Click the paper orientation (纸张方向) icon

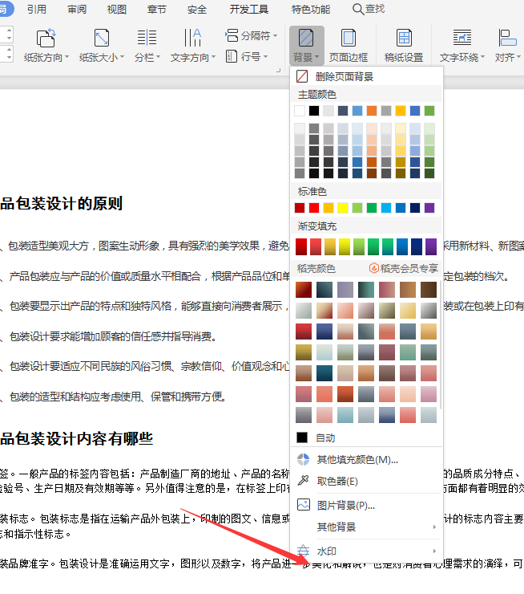pos(46,39)
